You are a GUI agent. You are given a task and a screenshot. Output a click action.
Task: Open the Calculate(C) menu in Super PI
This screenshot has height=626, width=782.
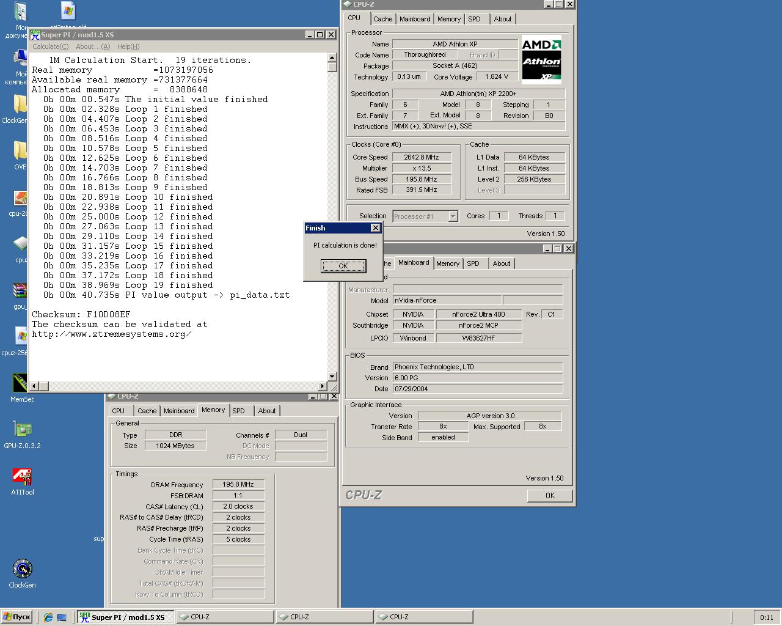coord(51,46)
